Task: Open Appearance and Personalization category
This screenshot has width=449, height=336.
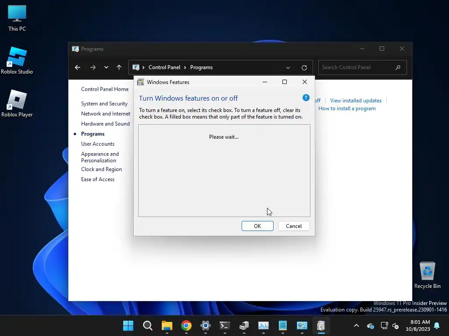Action: coord(100,157)
